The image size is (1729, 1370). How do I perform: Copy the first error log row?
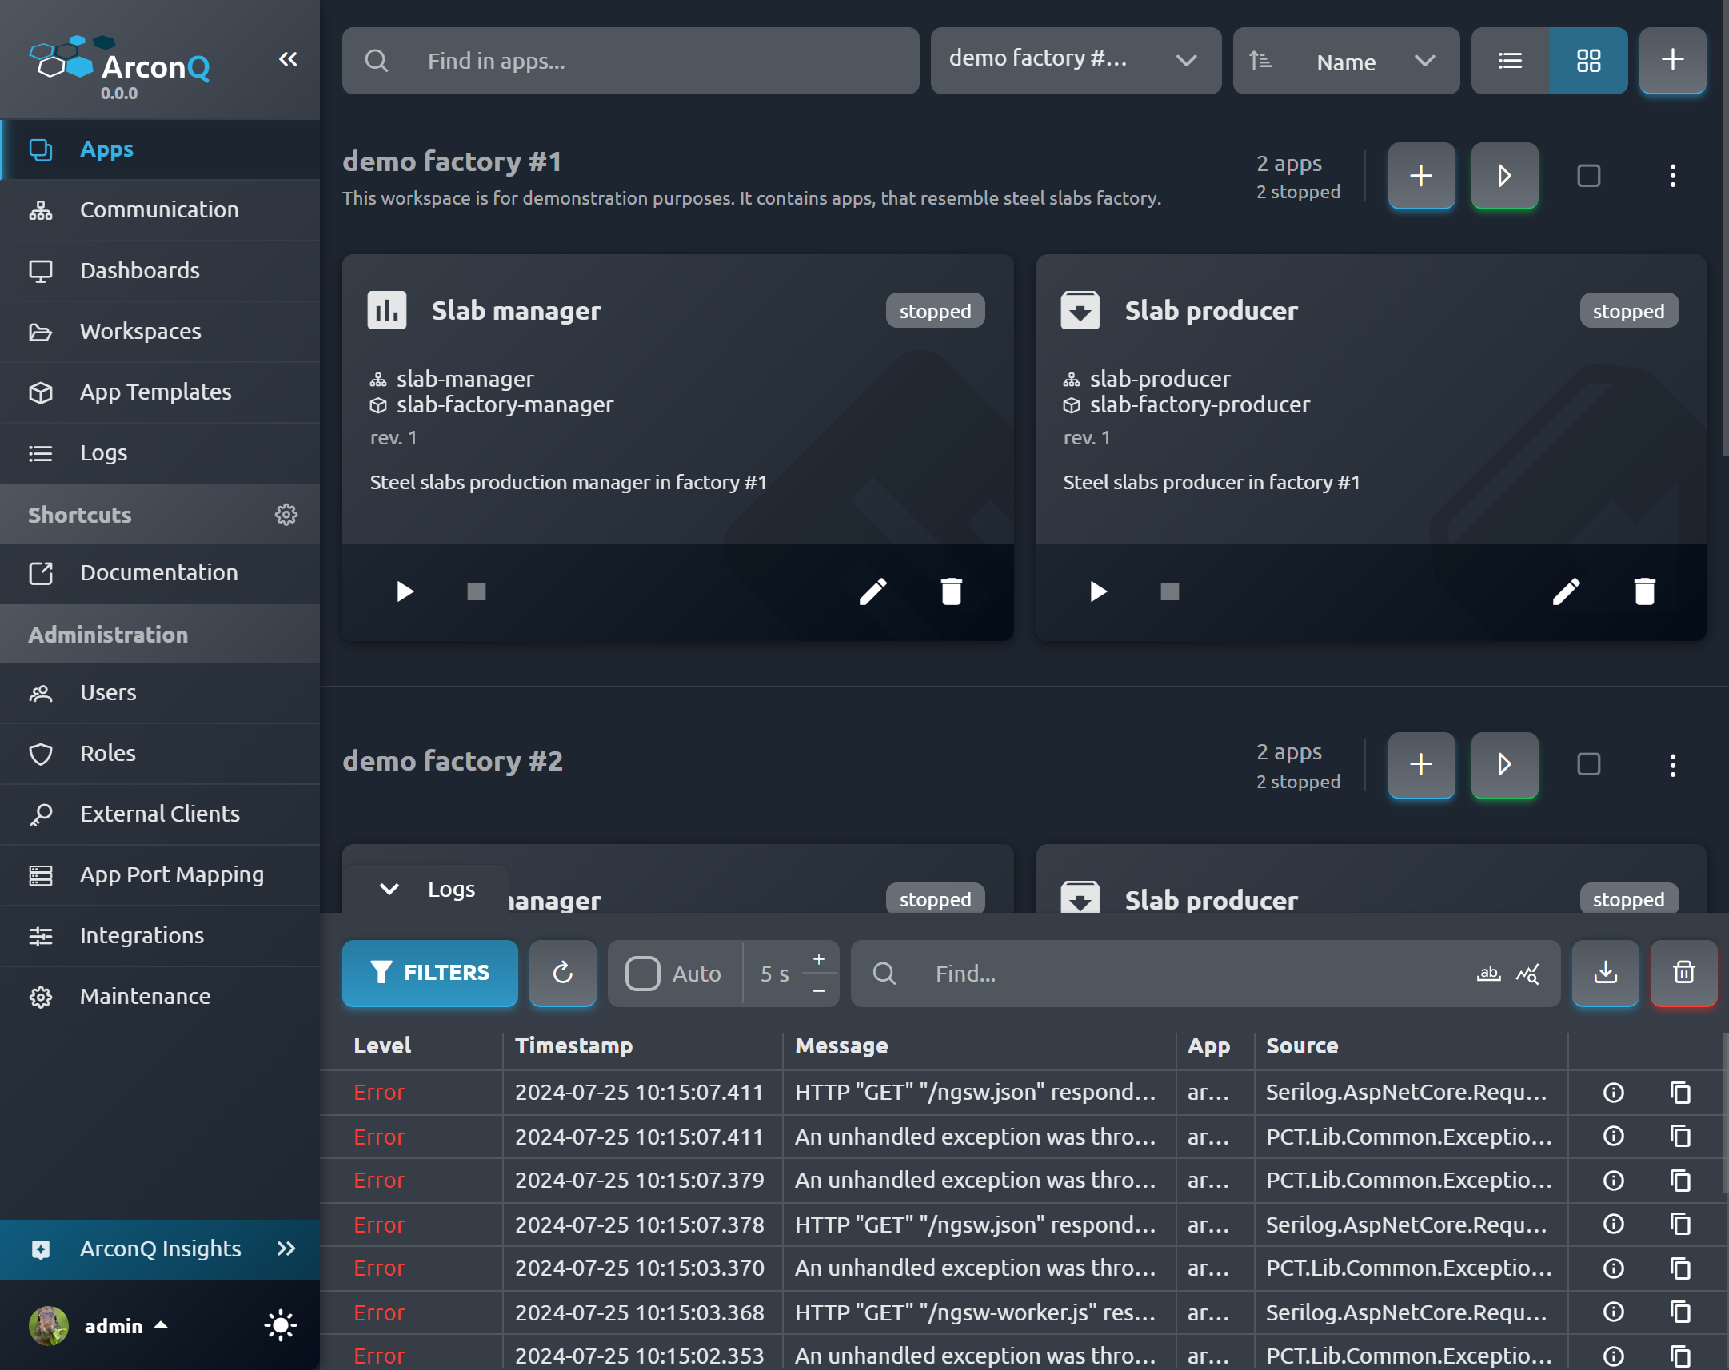click(x=1680, y=1092)
